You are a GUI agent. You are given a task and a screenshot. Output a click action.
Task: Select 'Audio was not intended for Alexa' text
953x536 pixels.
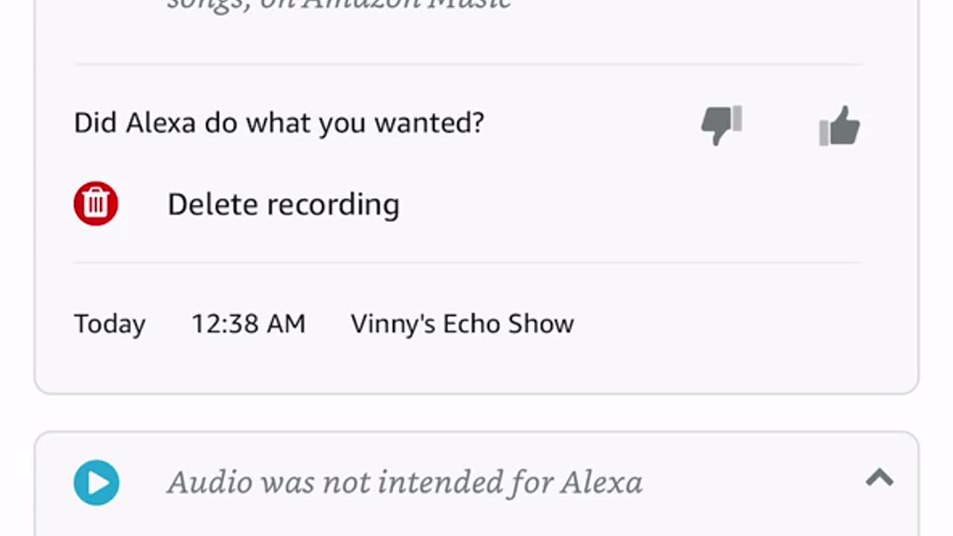(x=404, y=482)
